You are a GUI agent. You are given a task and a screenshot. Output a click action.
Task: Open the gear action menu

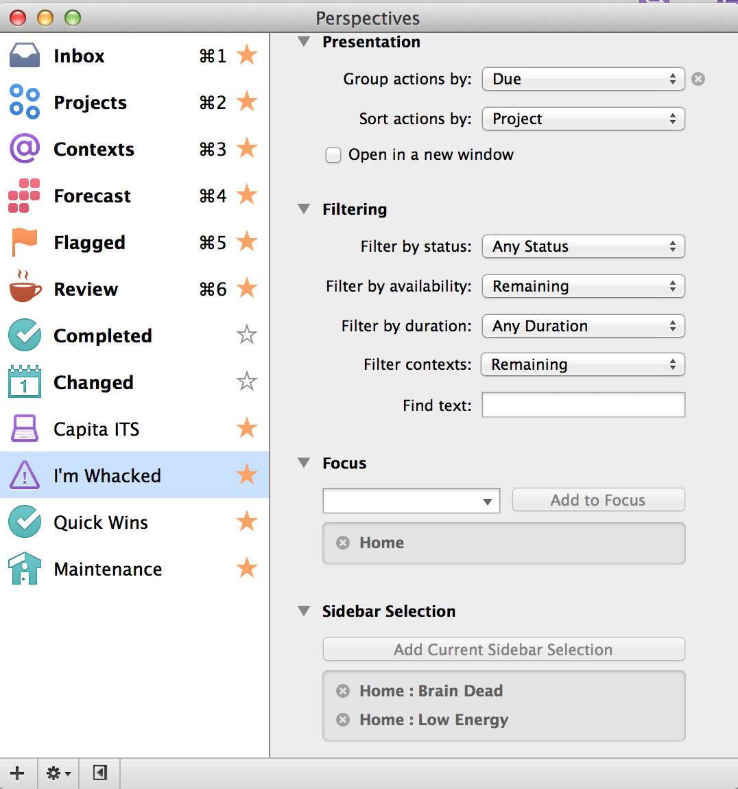click(58, 773)
